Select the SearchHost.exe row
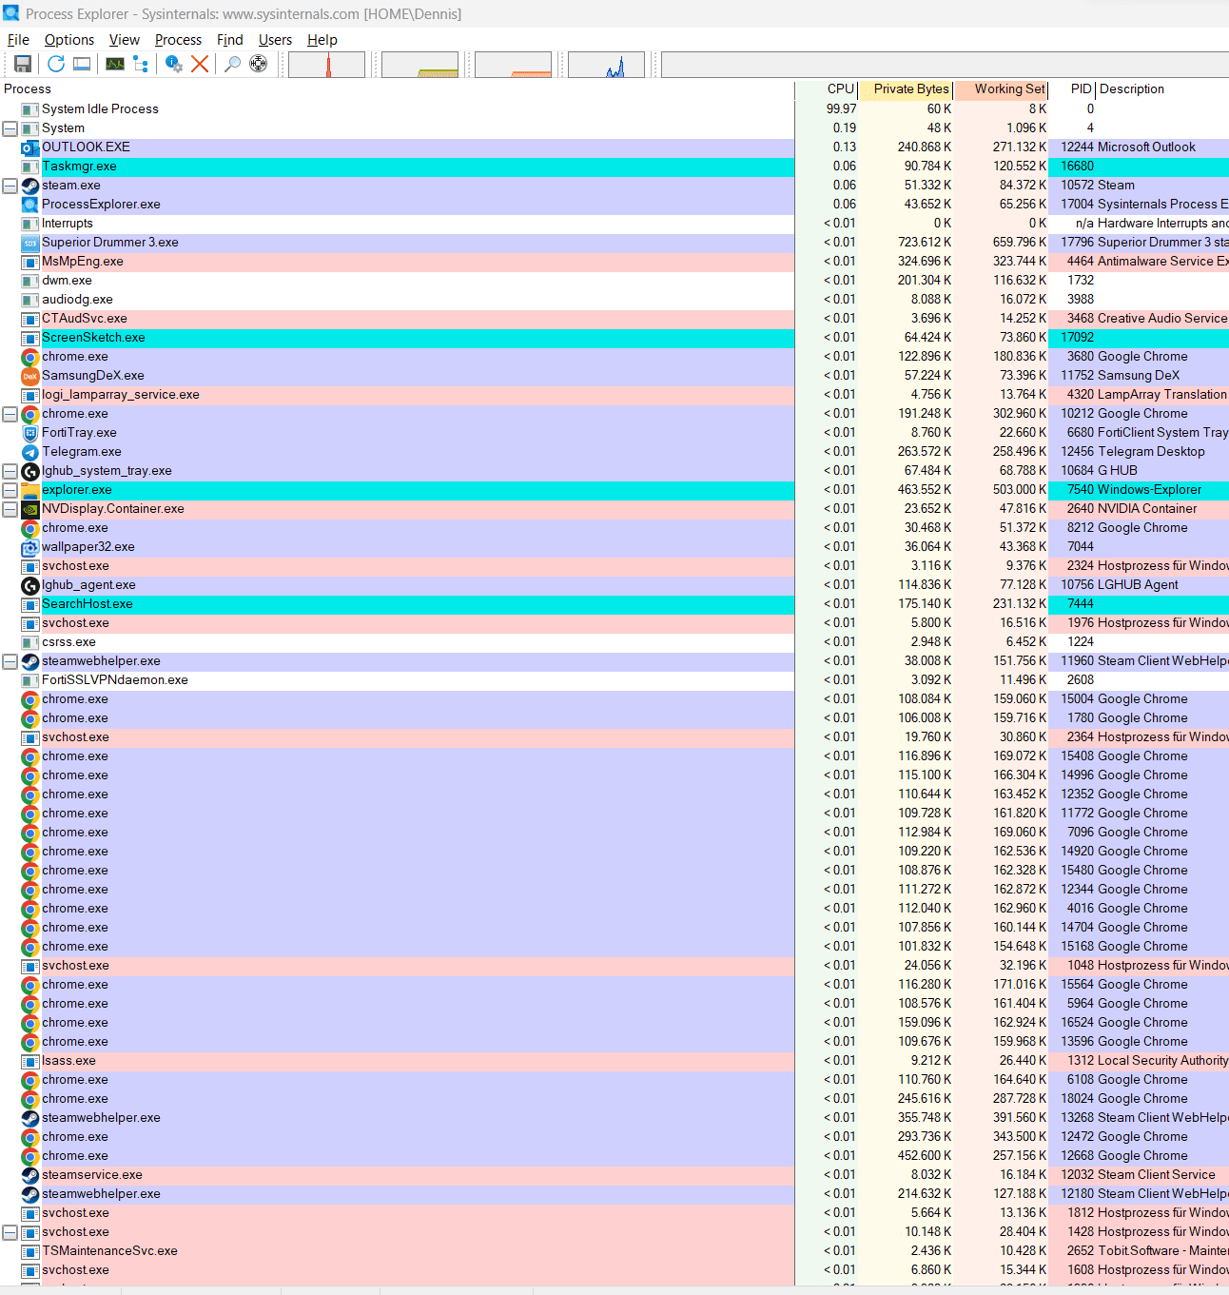 point(614,604)
